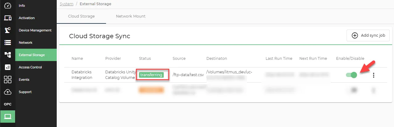
Task: Click the Name column header
Action: click(x=77, y=59)
